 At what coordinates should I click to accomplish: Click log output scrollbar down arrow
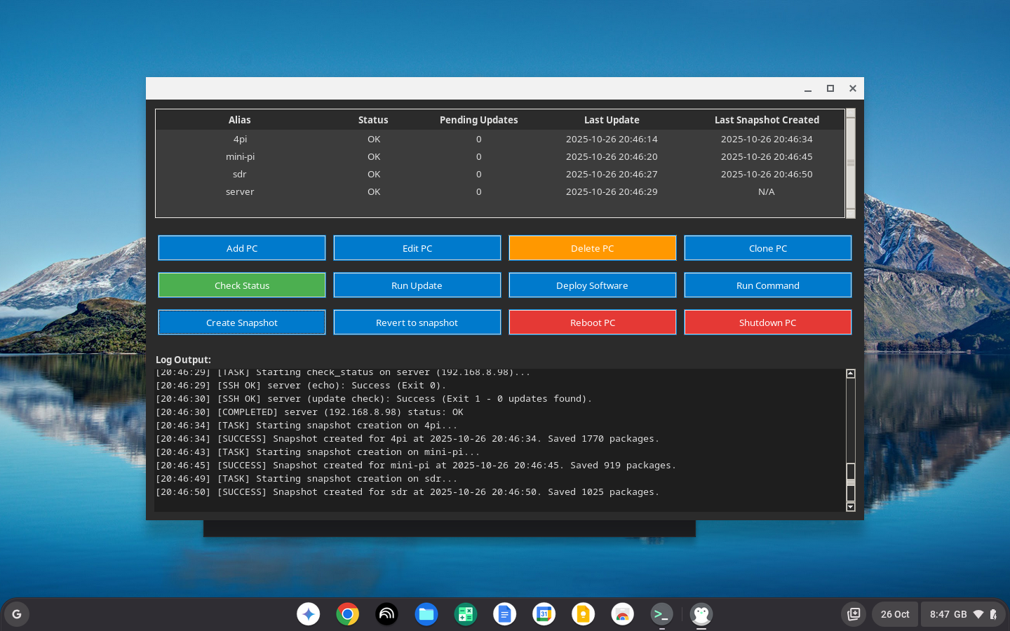click(x=851, y=507)
